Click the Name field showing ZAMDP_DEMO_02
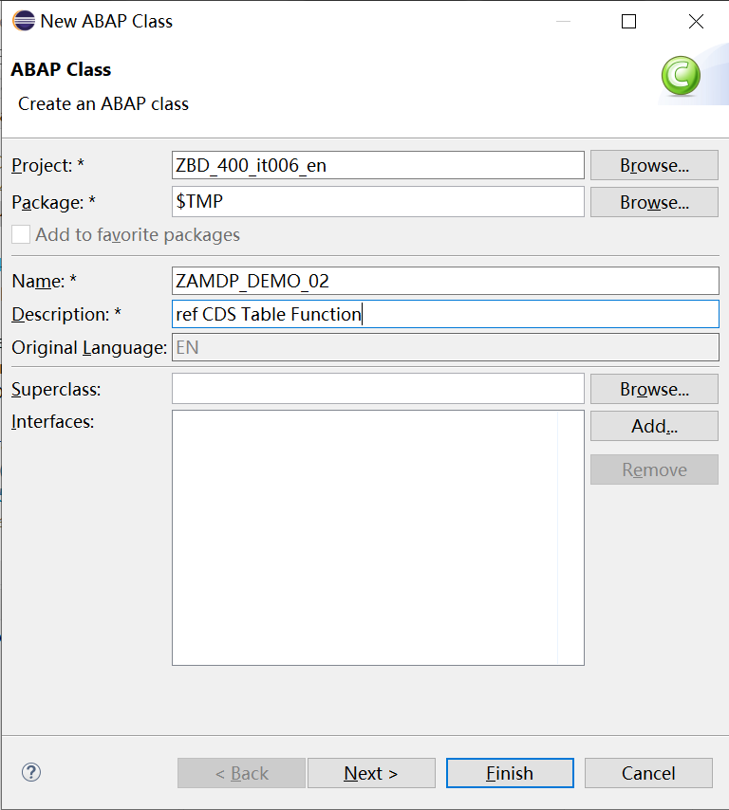 444,281
